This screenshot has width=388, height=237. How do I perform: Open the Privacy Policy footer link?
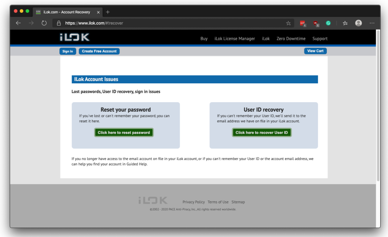193,202
